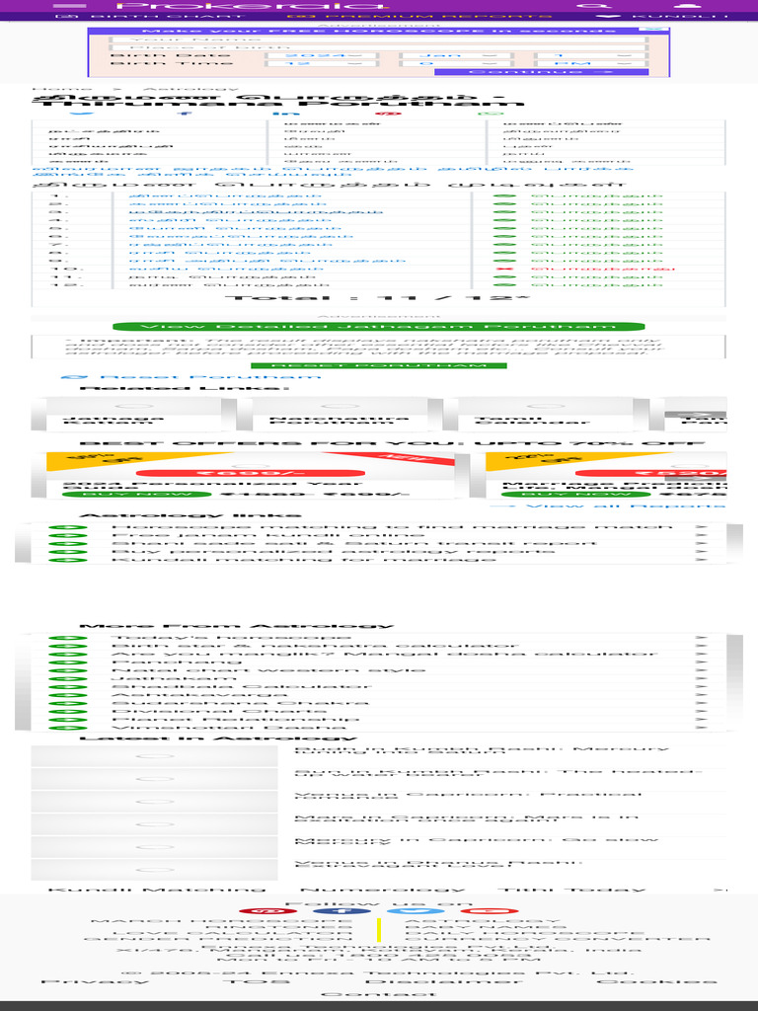
Task: Click the YouTube icon under Follow us on
Action: (x=490, y=911)
